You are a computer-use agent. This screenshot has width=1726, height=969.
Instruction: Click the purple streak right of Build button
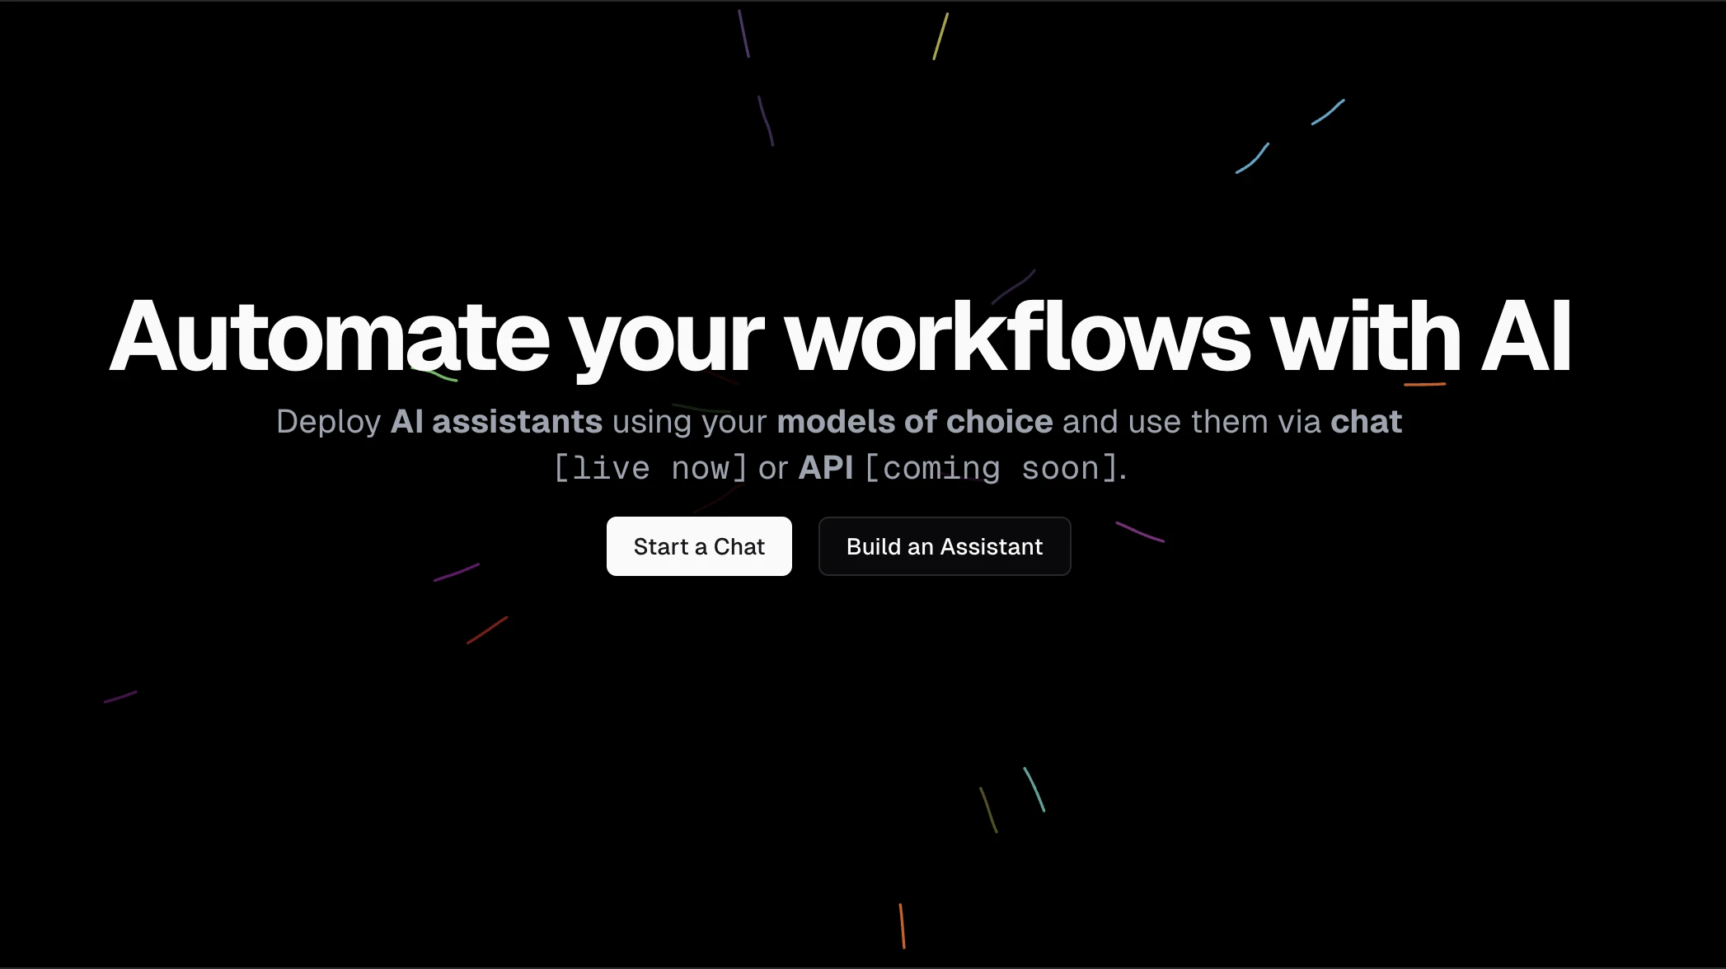(x=1140, y=531)
